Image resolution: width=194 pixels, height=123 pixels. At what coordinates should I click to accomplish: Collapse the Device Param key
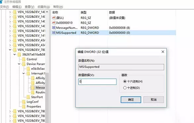tap(19, 64)
